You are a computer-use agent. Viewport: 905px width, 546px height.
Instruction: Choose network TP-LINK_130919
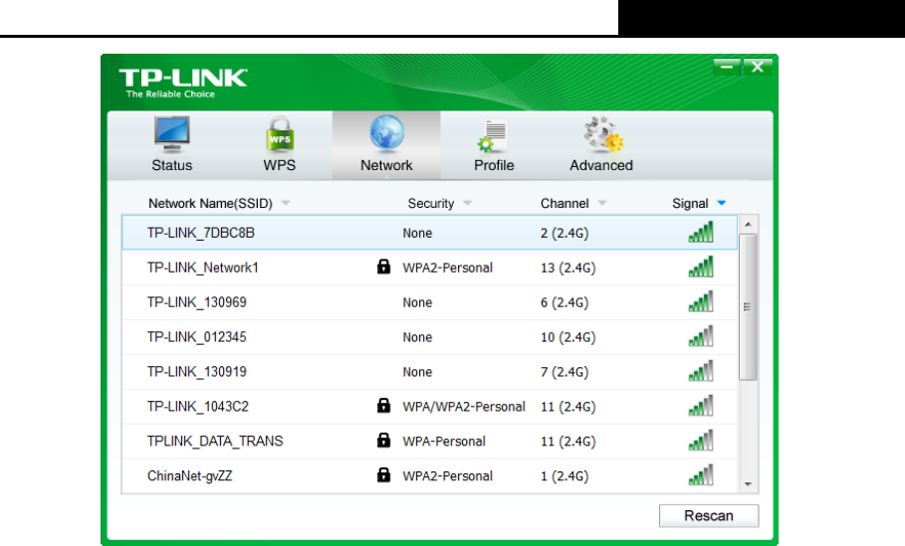coord(429,371)
